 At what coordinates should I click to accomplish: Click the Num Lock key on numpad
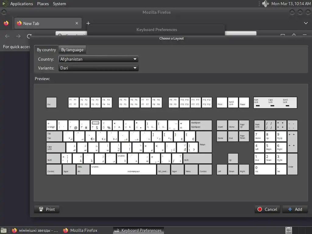pos(259,125)
